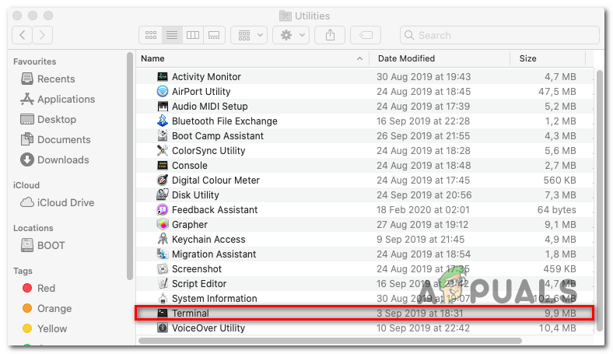Screen dimensions: 613x354
Task: Click the Keychain Access icon
Action: coord(163,240)
